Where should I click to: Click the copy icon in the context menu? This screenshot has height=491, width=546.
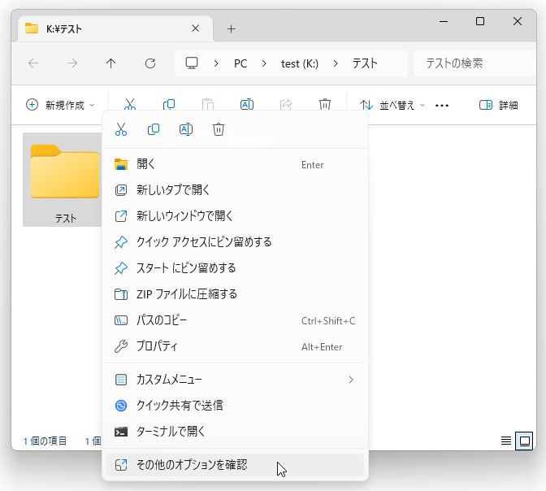154,129
